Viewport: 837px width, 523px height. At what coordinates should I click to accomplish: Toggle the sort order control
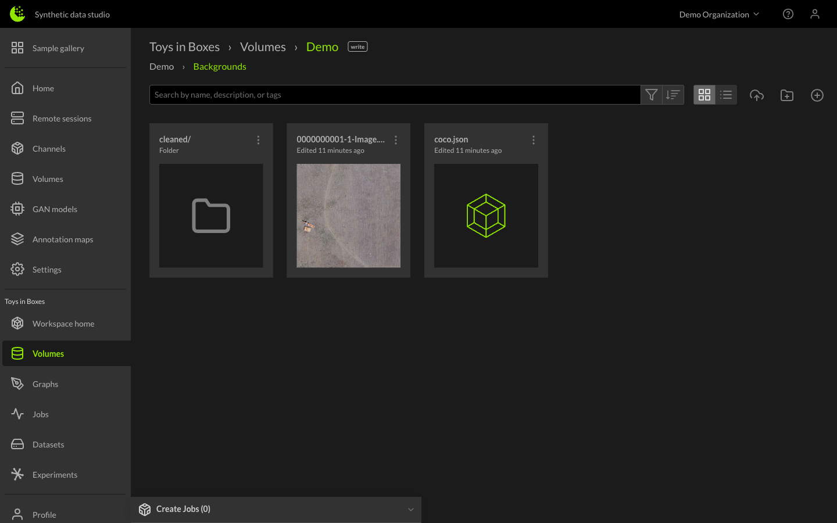coord(673,94)
